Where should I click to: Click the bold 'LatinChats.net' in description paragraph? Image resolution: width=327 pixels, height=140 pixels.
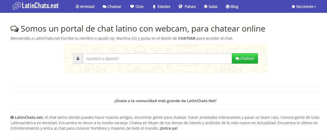29,117
